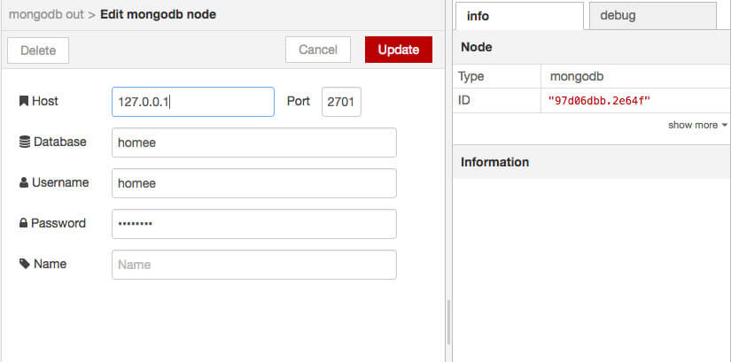Click the database stack icon
The width and height of the screenshot is (731, 362).
25,142
